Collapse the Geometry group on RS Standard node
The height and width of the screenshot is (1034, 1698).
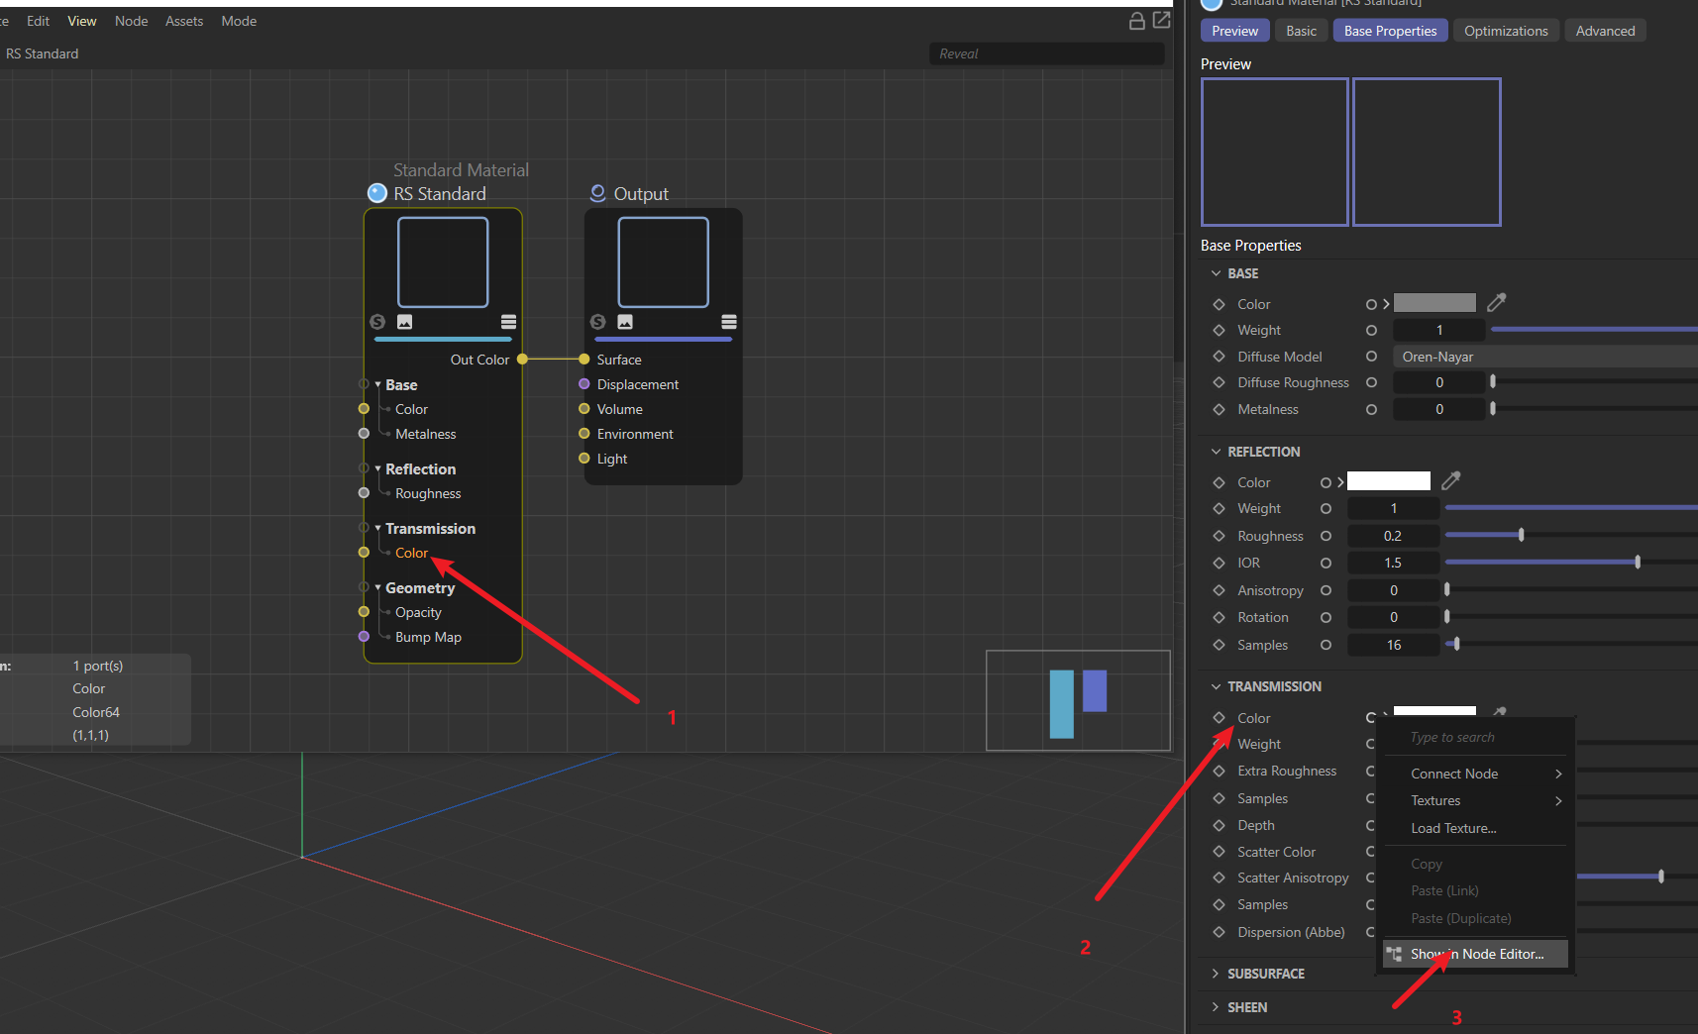coord(377,587)
